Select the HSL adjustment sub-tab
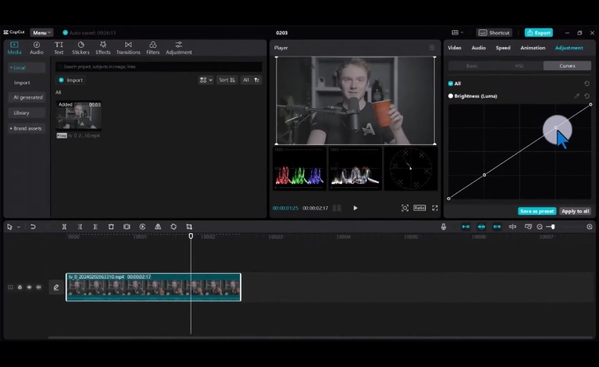The image size is (599, 367). tap(519, 66)
